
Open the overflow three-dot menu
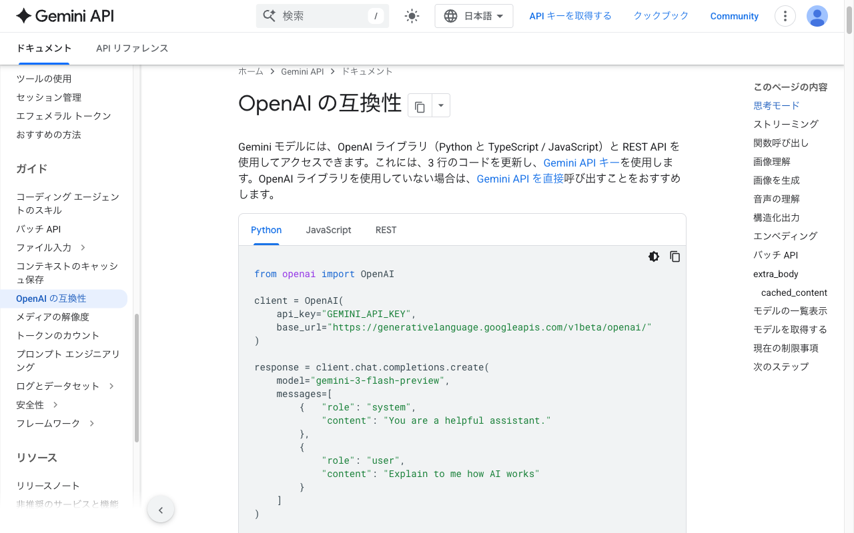click(785, 16)
